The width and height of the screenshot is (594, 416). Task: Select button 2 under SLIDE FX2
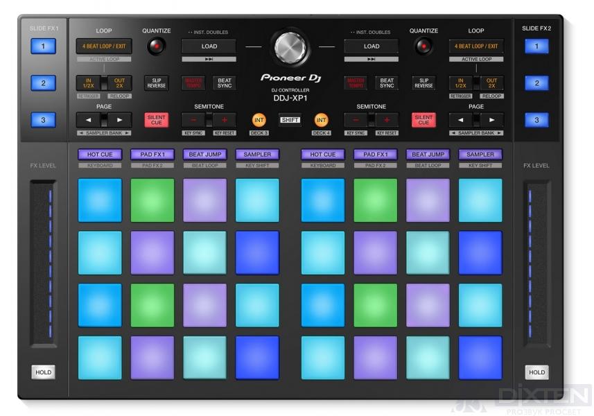(x=536, y=83)
